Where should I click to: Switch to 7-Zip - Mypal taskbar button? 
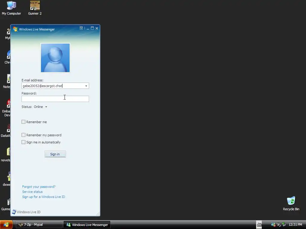(39, 225)
